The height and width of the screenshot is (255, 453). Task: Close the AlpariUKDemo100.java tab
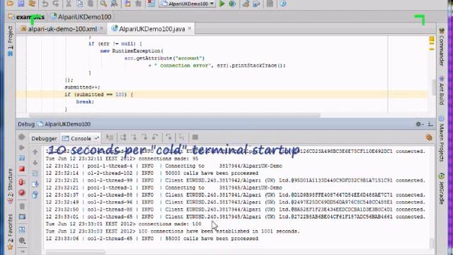[190, 28]
